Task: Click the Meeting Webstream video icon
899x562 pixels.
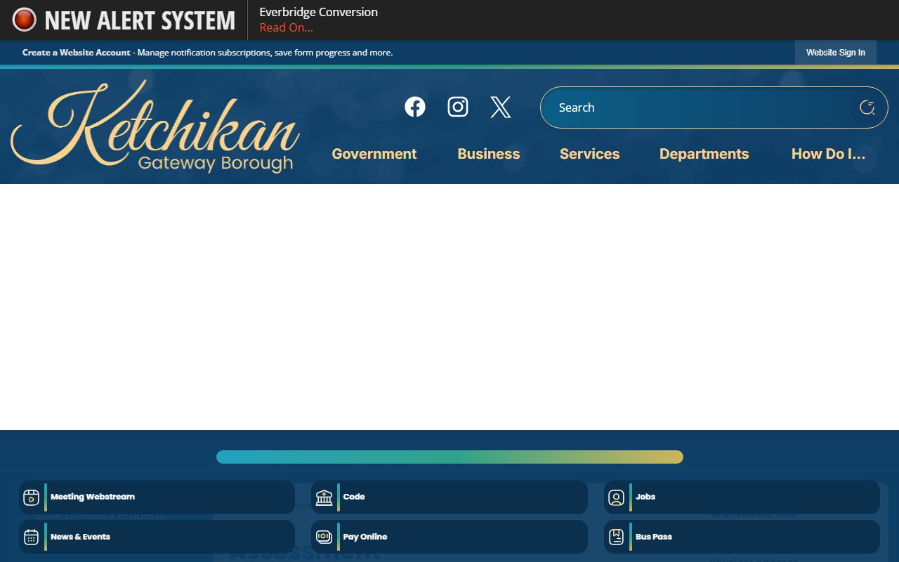Action: click(31, 497)
